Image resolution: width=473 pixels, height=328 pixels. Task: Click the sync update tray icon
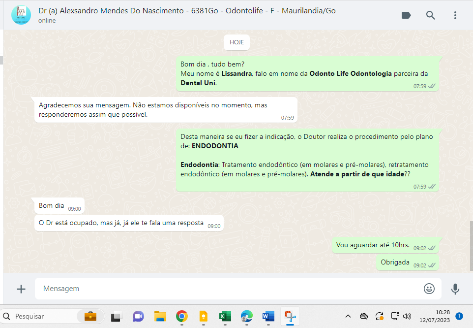pos(380,316)
